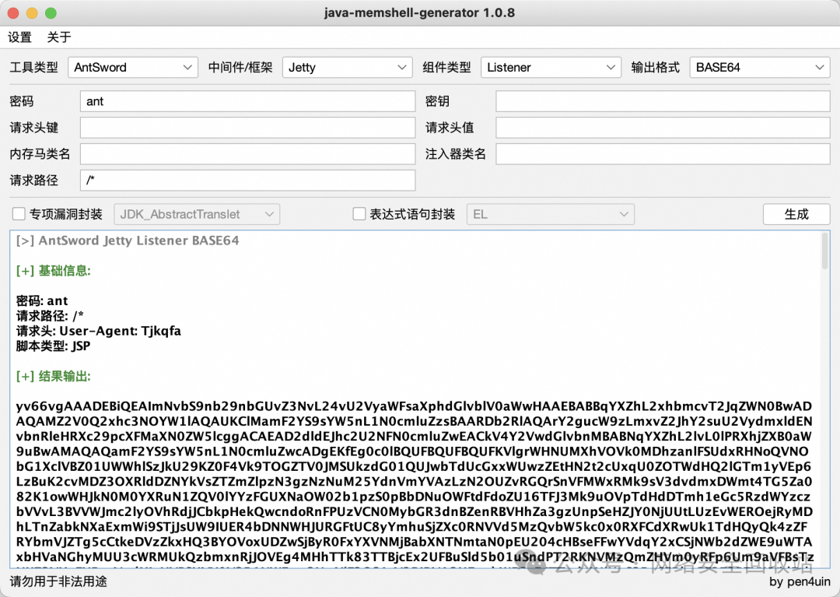The height and width of the screenshot is (597, 840).
Task: Close the java-memshell-generator window
Action: pyautogui.click(x=13, y=13)
